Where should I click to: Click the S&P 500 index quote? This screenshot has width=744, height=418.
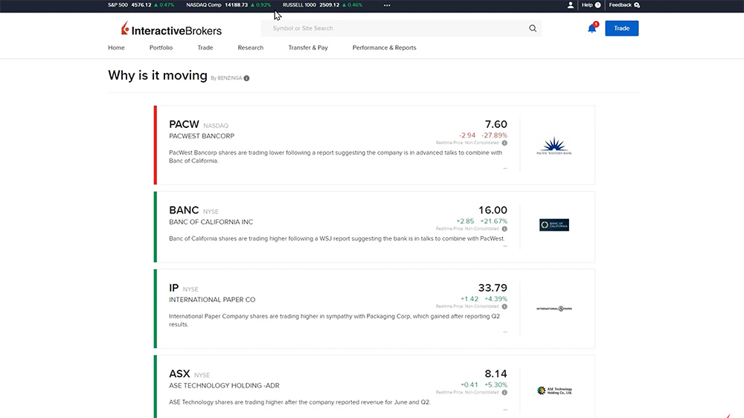click(141, 5)
